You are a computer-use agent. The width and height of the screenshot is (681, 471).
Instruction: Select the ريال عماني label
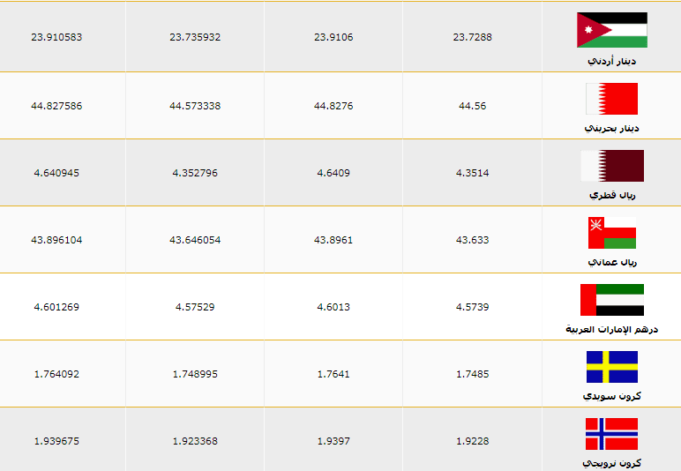pos(612,262)
